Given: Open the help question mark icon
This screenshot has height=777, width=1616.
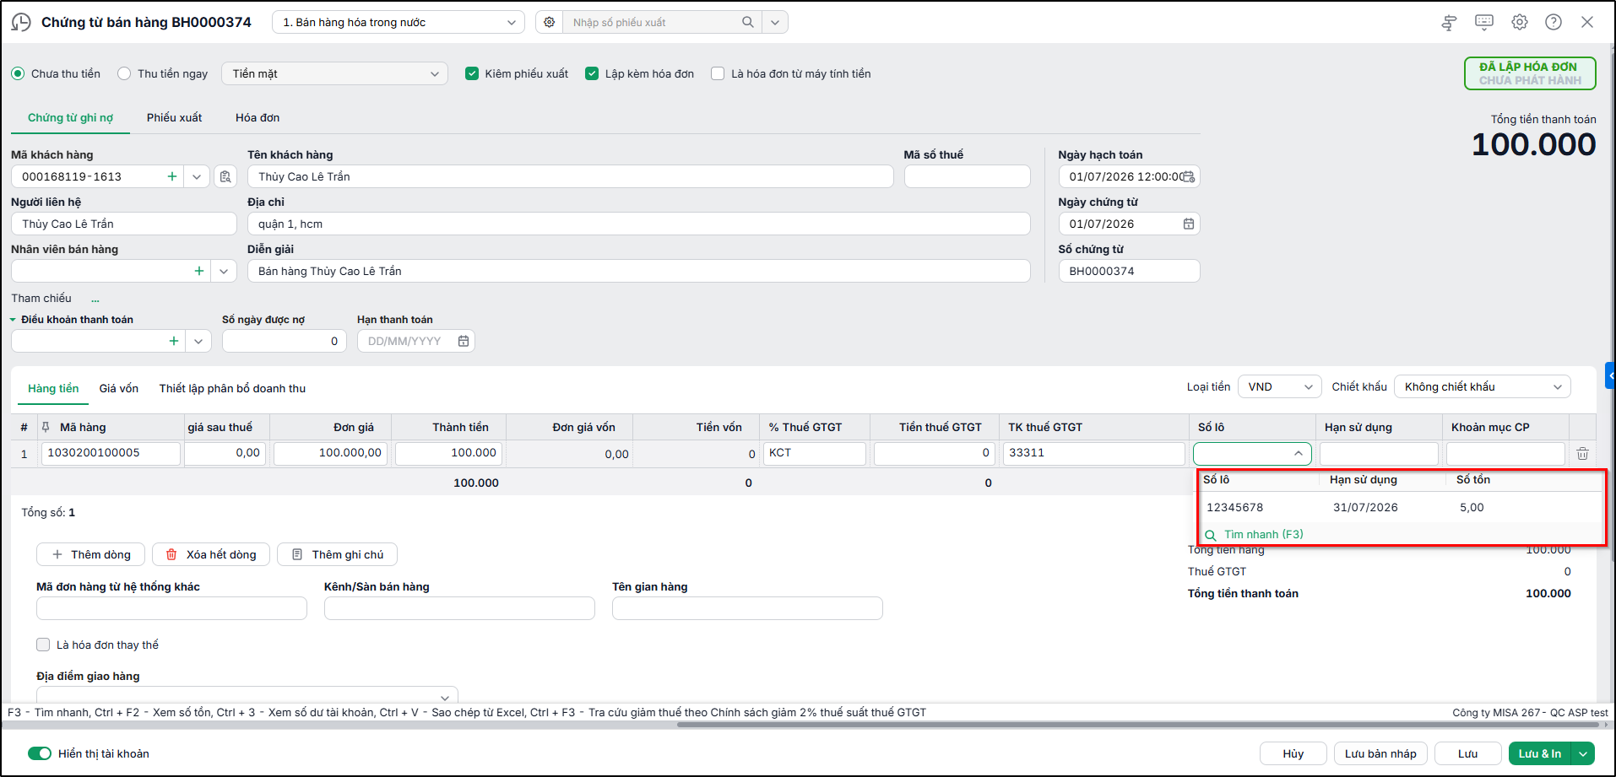Looking at the screenshot, I should point(1554,22).
